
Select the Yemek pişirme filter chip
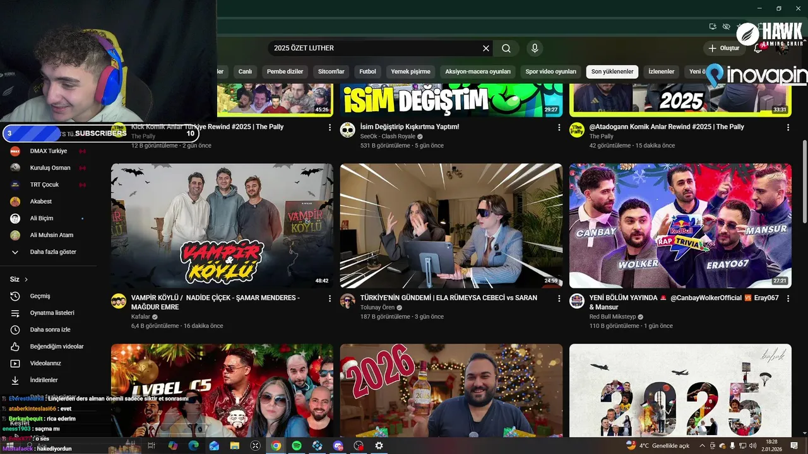[x=410, y=72]
